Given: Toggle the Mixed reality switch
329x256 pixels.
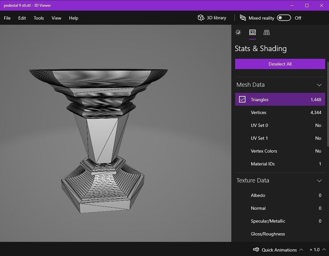Looking at the screenshot, I should click(284, 18).
